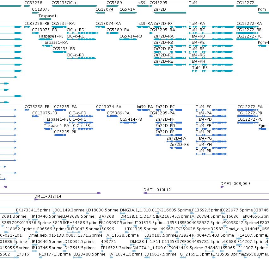Select the Taf4 gene label in top track
The width and height of the screenshot is (269, 259).
tap(193, 3)
